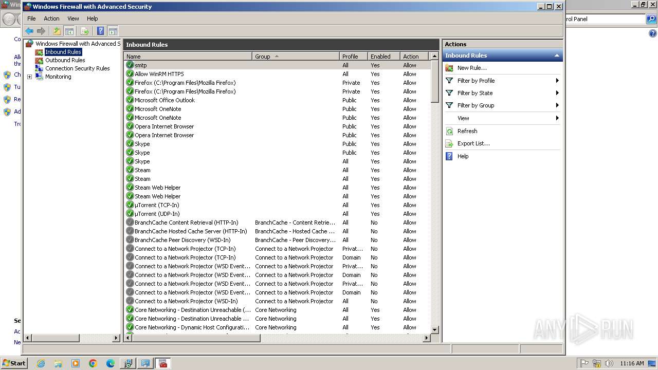Screen dimensions: 658x370
Task: Launch Google Chrome from taskbar
Action: coord(93,363)
